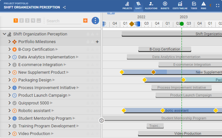
Task: Switch to the Gantt tab
Action: pyautogui.click(x=138, y=6)
